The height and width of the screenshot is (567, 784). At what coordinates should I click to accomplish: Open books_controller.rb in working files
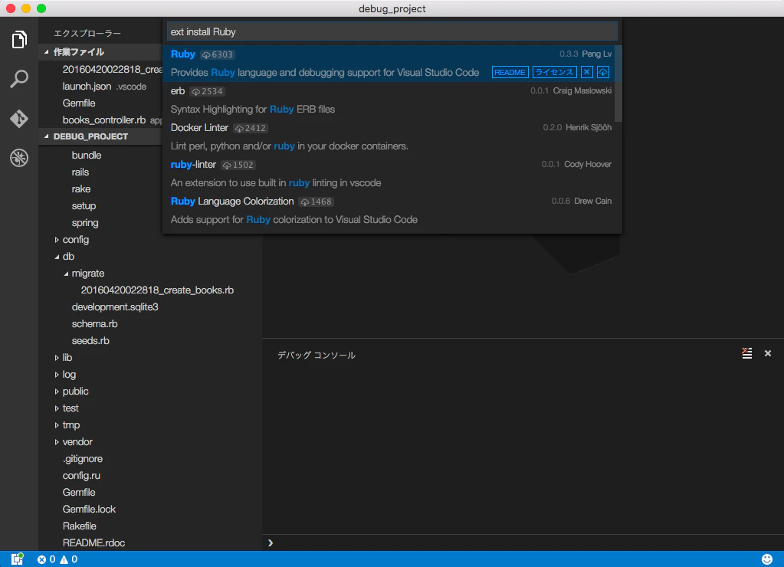click(104, 120)
